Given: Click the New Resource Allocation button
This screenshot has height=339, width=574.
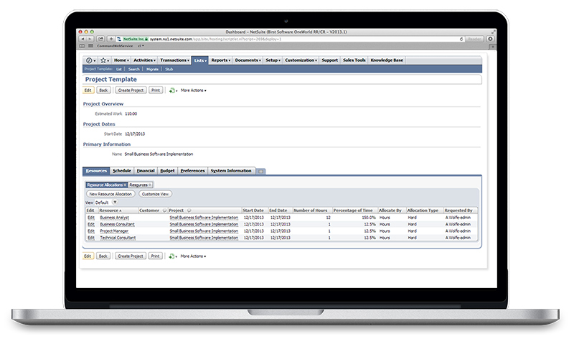Looking at the screenshot, I should pos(109,194).
